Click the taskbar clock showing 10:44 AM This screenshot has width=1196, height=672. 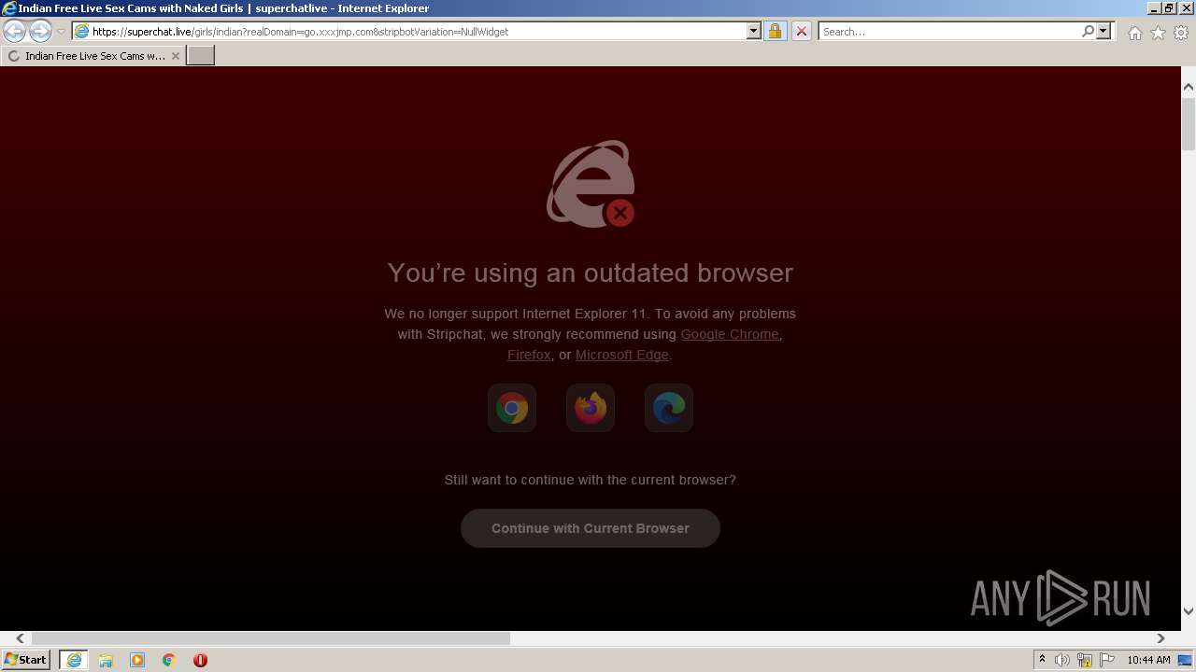[x=1148, y=660]
